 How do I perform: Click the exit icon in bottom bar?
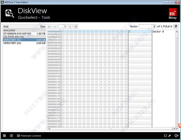[176, 136]
